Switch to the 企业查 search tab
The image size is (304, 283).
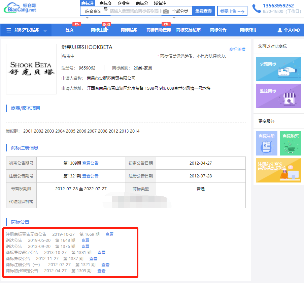click(124, 3)
